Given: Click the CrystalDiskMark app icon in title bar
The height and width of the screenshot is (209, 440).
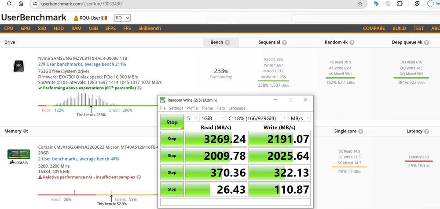Looking at the screenshot, I should point(162,100).
